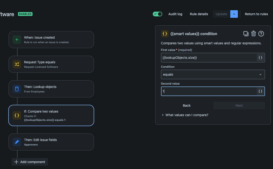The image size is (273, 169).
Task: Open the Update button dropdown arrow
Action: coord(234,14)
